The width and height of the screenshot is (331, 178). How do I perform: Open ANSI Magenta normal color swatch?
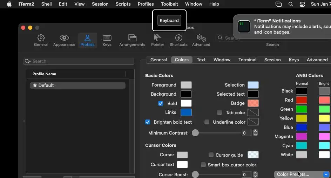(x=302, y=136)
